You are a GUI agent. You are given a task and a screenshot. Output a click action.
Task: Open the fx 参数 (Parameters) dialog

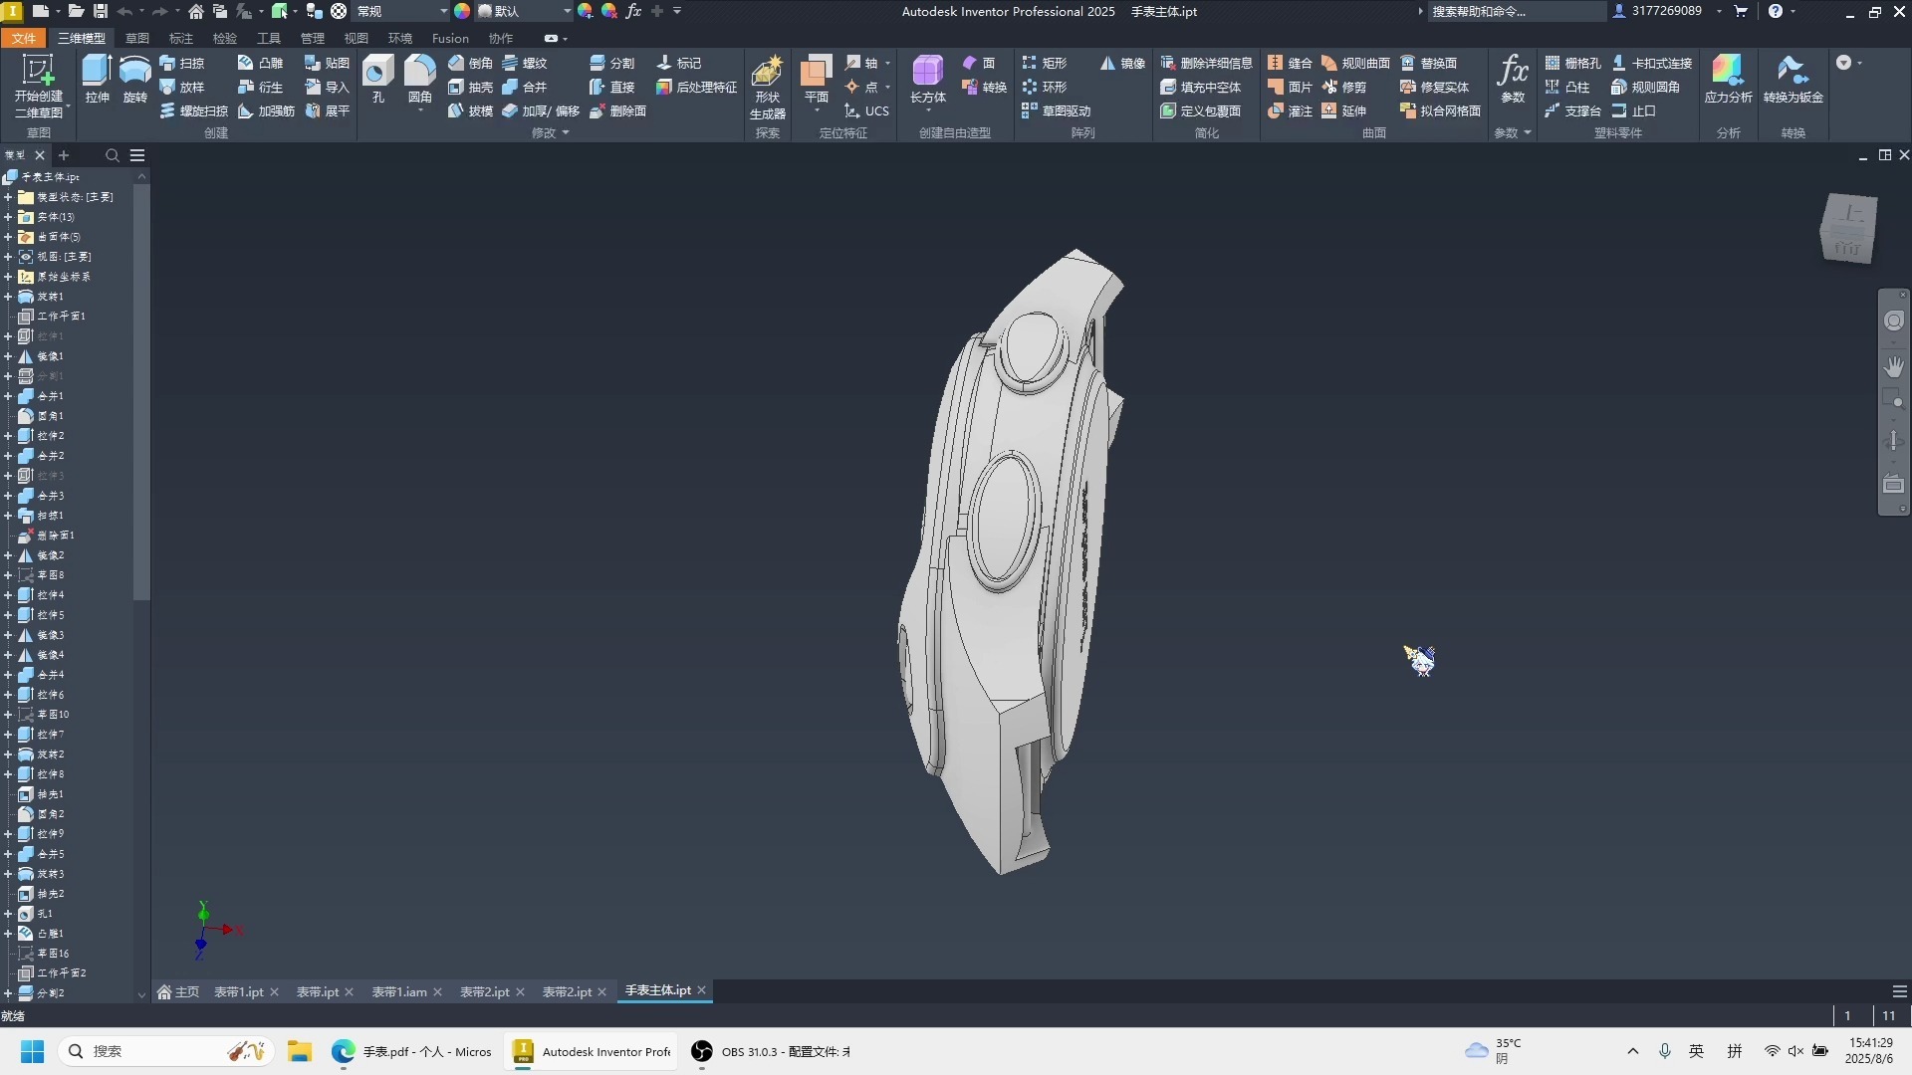coord(1513,80)
